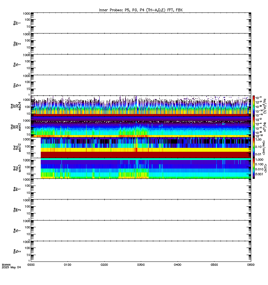Click the '(V/m)²/Hz' color bar unit label
This screenshot has height=285, width=268.
(x=265, y=106)
